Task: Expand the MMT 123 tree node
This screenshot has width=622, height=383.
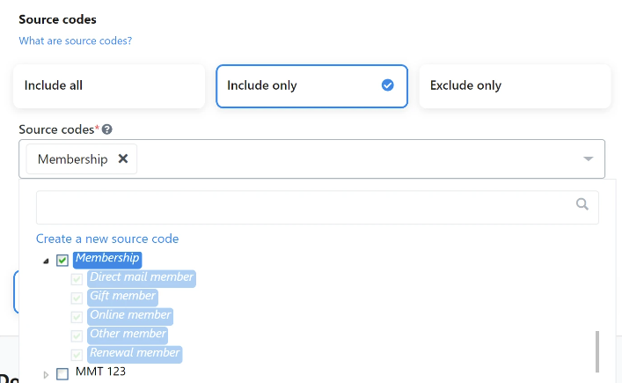Action: (x=46, y=374)
